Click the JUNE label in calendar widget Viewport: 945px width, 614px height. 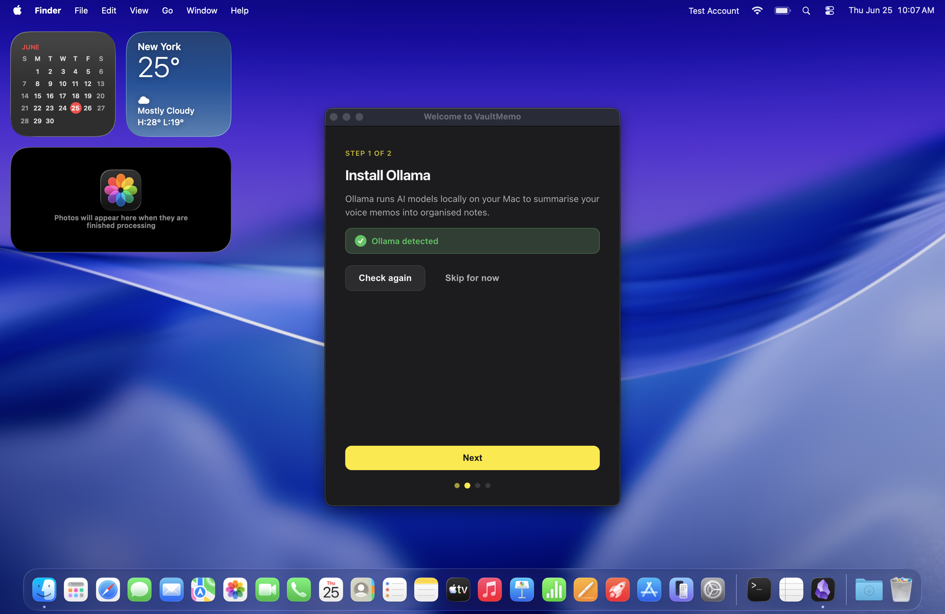31,47
